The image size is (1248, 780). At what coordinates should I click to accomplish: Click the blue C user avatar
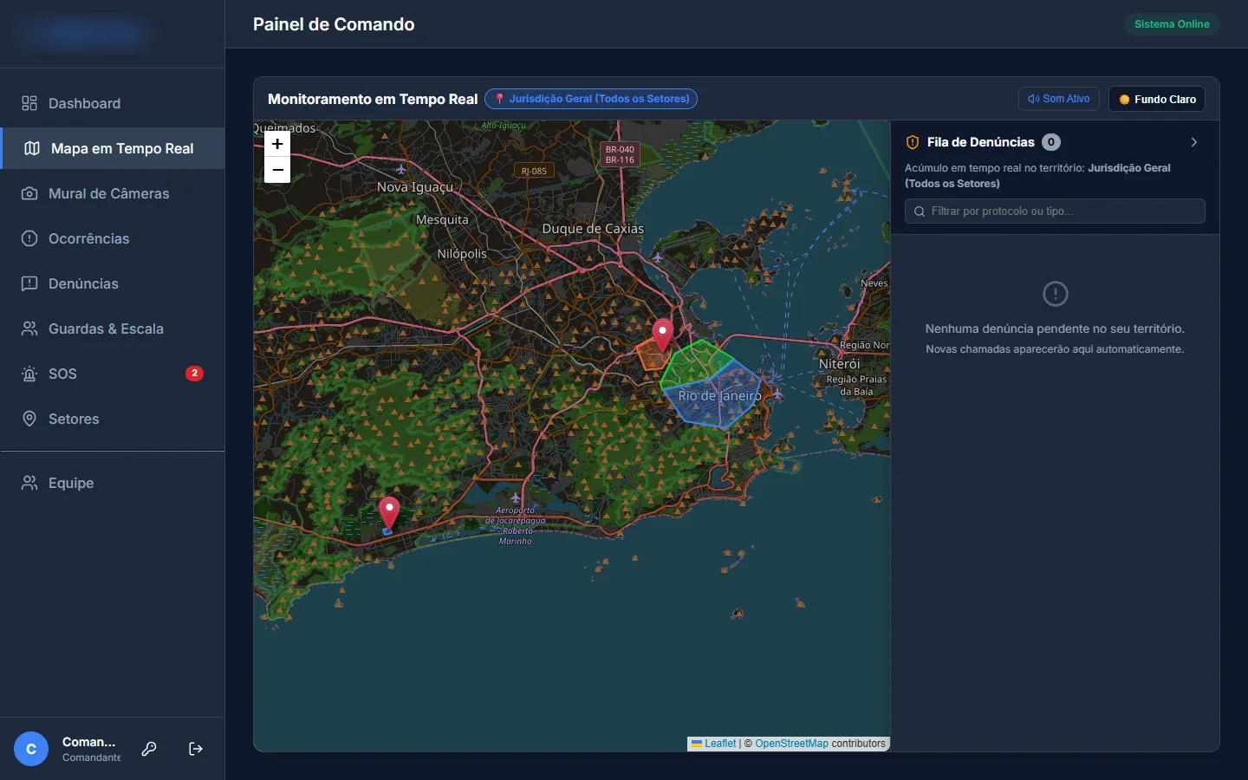coord(31,749)
